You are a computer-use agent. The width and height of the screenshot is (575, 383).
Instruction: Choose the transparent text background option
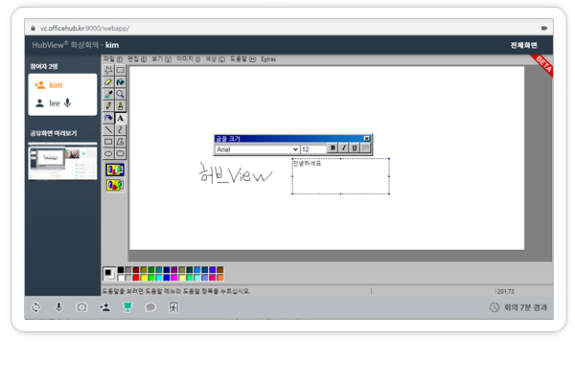point(115,185)
